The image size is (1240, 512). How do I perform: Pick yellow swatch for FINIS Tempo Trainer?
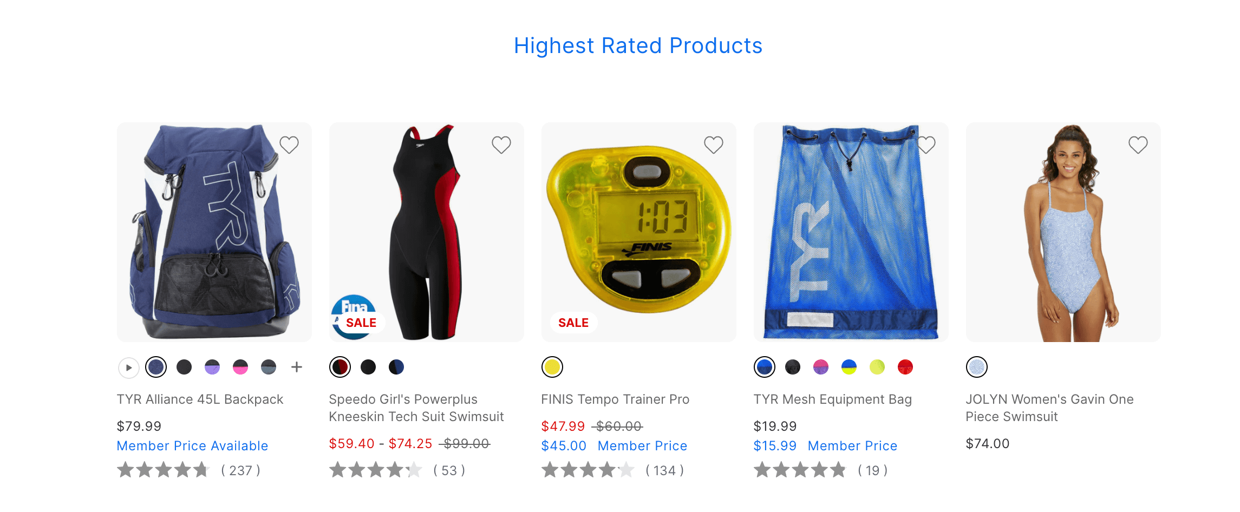point(552,367)
